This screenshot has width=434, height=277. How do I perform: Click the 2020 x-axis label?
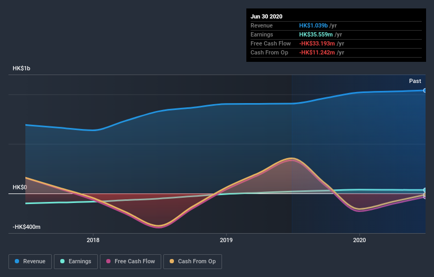click(359, 240)
